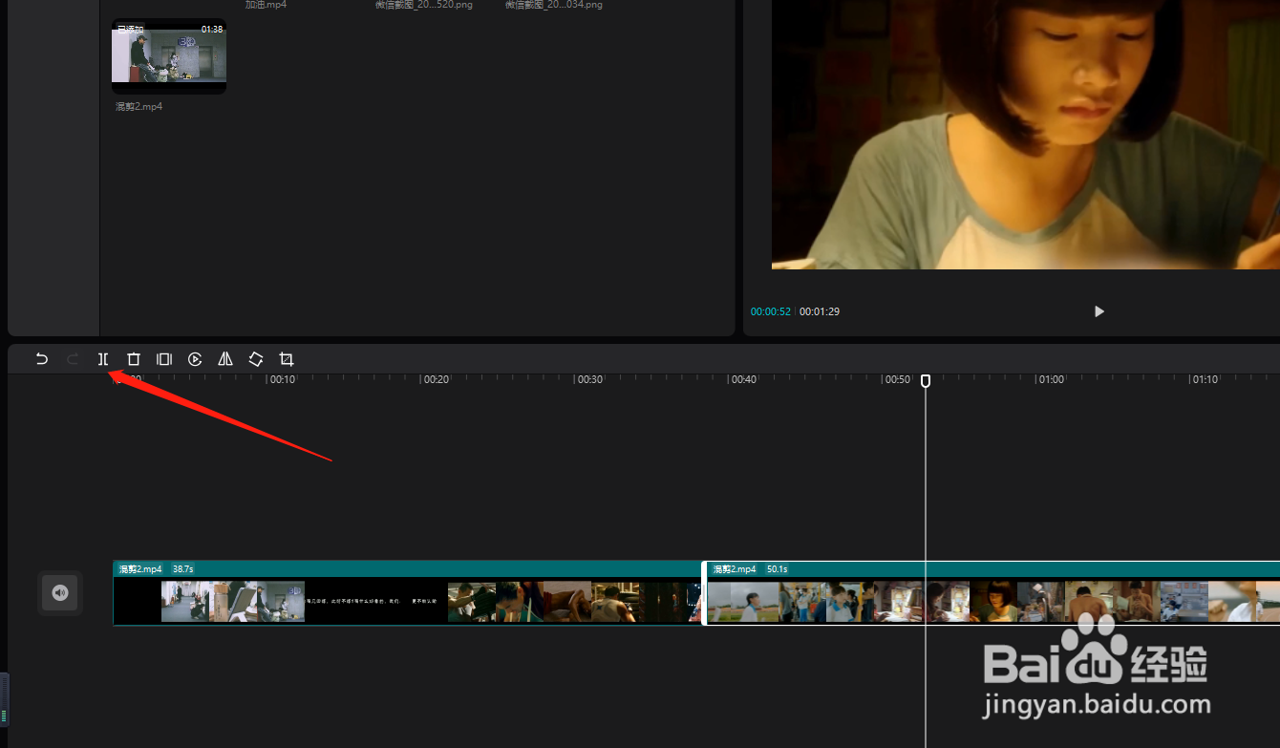Select the second timeline clip labeled 50.1s
The height and width of the screenshot is (748, 1280).
point(992,593)
